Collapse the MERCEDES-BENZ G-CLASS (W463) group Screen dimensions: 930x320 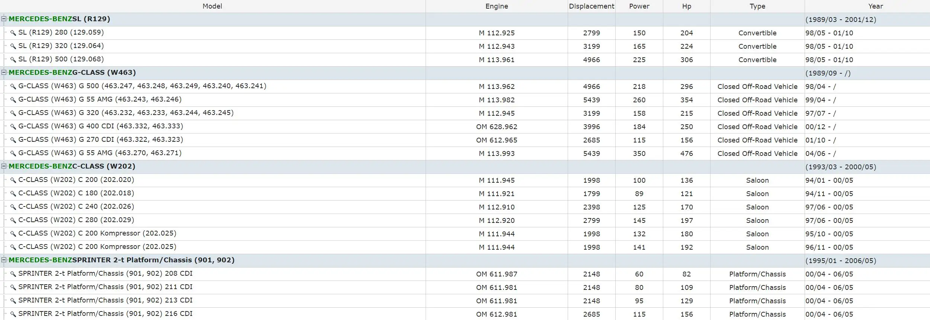point(4,72)
